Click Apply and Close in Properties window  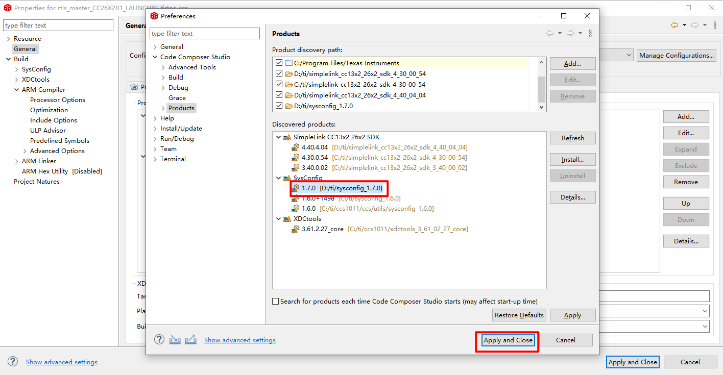(633, 362)
